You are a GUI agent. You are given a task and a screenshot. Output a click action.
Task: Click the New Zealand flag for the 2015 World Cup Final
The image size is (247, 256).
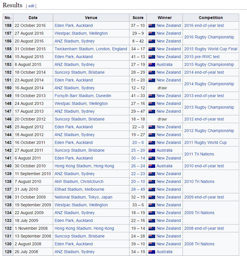(152, 49)
